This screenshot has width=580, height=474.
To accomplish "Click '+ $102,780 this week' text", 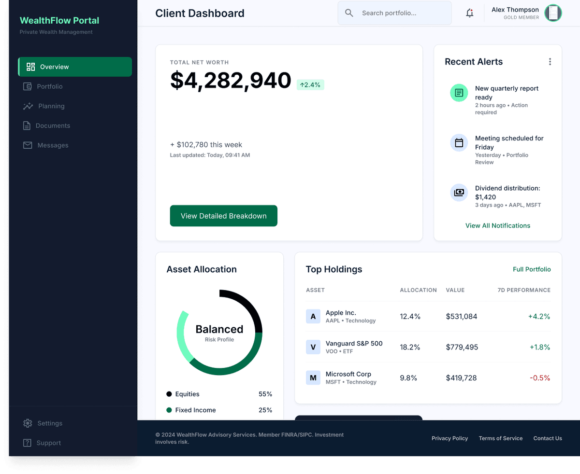I will (x=206, y=144).
